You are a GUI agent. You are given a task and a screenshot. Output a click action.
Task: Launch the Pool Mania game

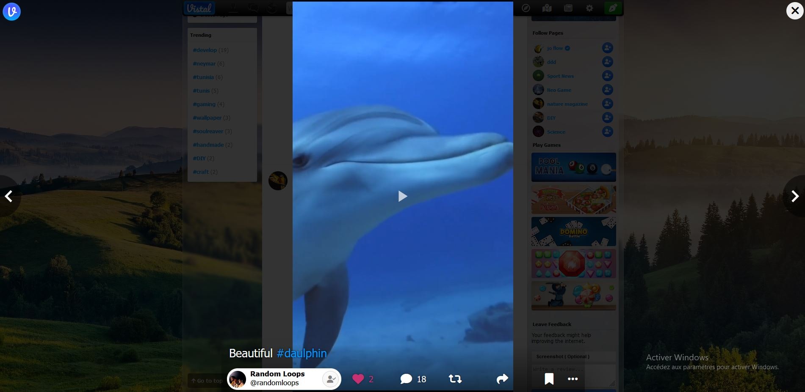pyautogui.click(x=574, y=167)
